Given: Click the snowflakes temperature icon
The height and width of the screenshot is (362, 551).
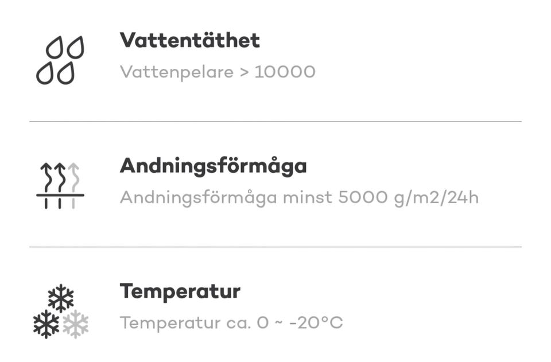Looking at the screenshot, I should coord(61,312).
